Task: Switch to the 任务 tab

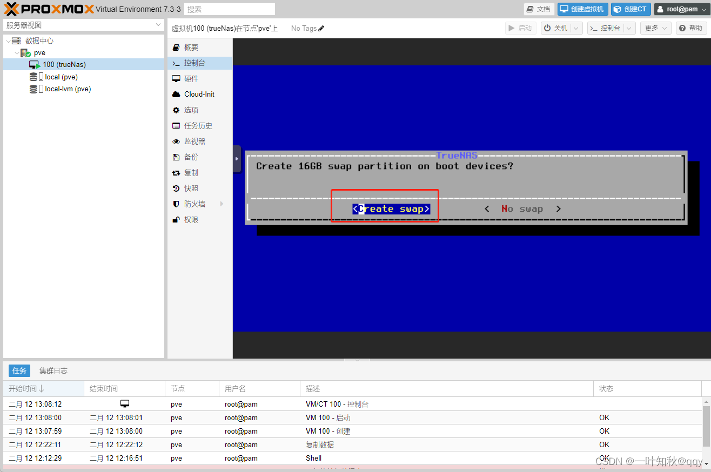Action: (19, 371)
